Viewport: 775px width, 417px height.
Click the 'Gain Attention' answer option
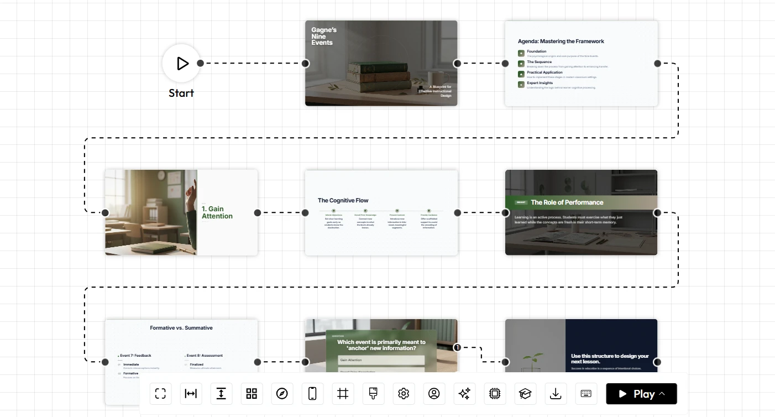[381, 360]
